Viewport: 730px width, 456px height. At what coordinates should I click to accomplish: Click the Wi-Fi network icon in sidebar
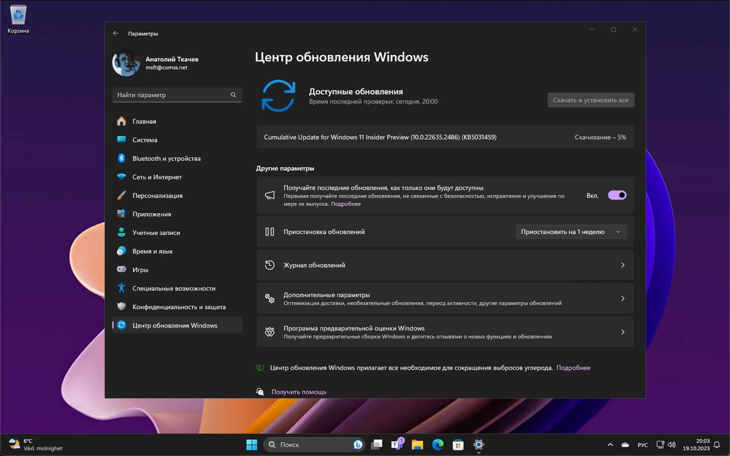tap(122, 177)
